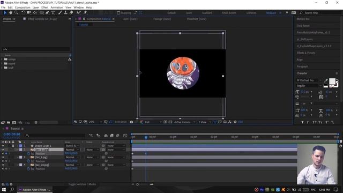343x193 pixels.
Task: Open Shape Layer 1 blending mode dropdown
Action: click(x=72, y=146)
